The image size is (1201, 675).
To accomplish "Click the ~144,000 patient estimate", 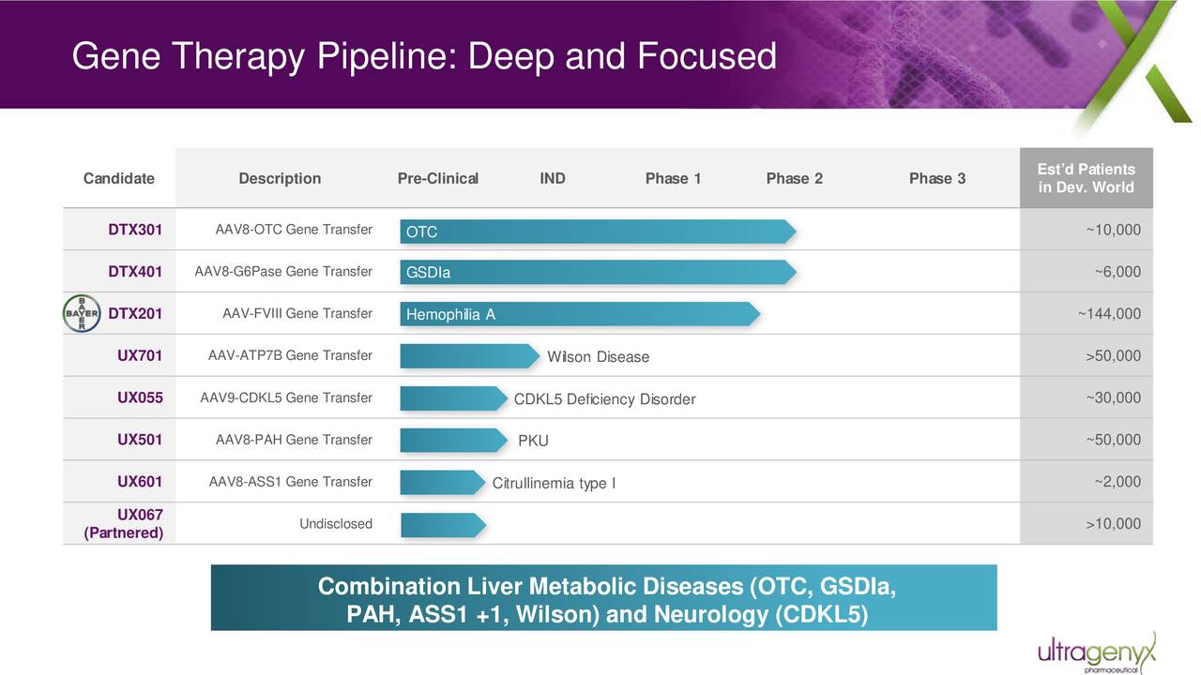I will point(1109,314).
